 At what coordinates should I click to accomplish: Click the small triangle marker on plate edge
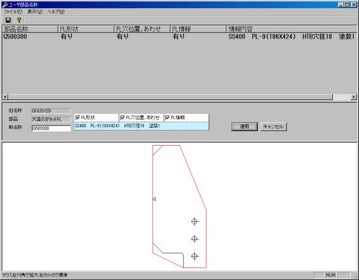pos(154,199)
